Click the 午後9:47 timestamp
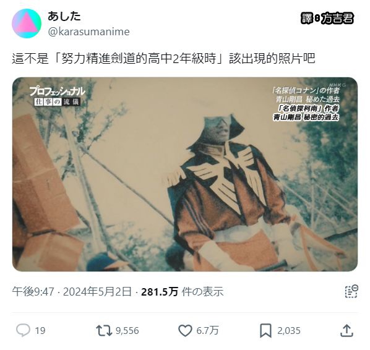The width and height of the screenshot is (370, 350). tap(33, 291)
